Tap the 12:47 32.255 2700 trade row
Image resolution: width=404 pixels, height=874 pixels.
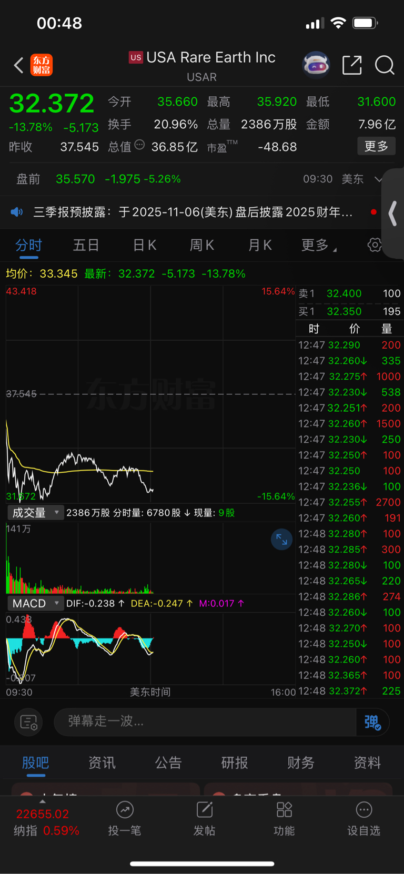tap(349, 502)
